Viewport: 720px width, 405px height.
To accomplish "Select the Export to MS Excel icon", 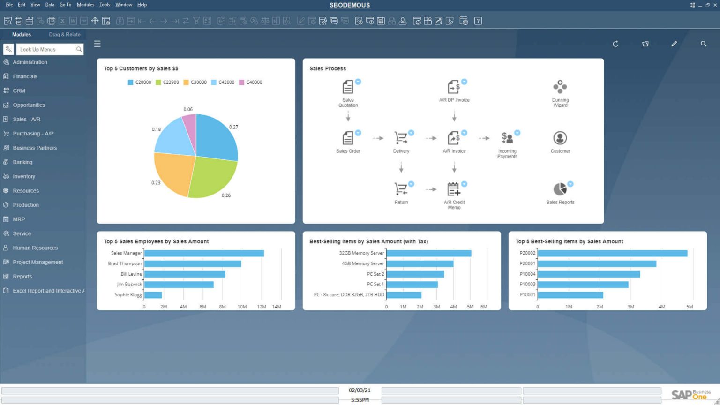I will (62, 21).
